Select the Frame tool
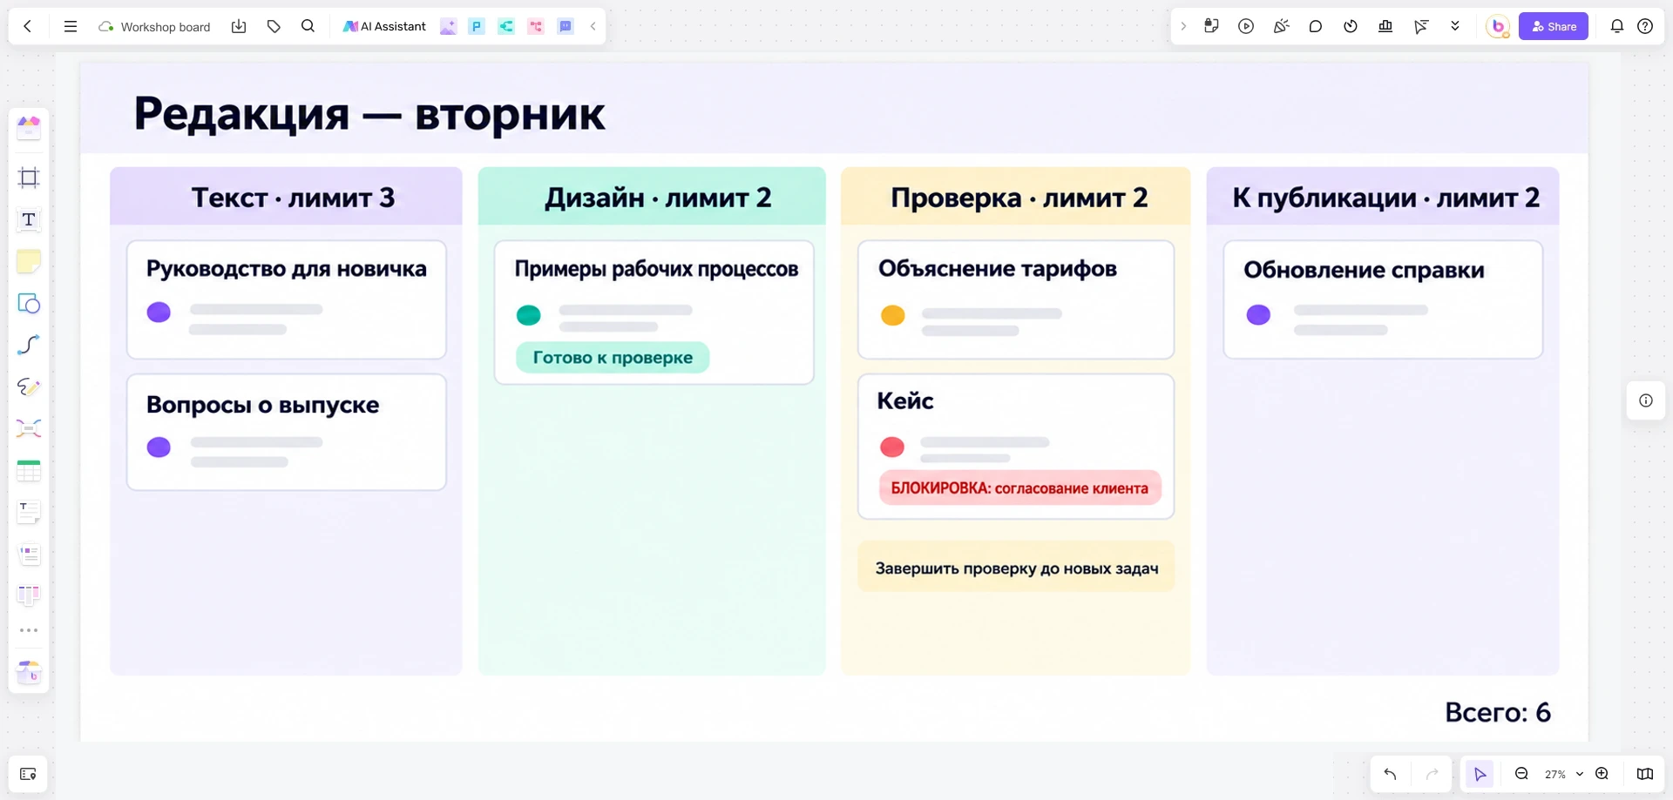This screenshot has width=1673, height=800. (x=29, y=178)
